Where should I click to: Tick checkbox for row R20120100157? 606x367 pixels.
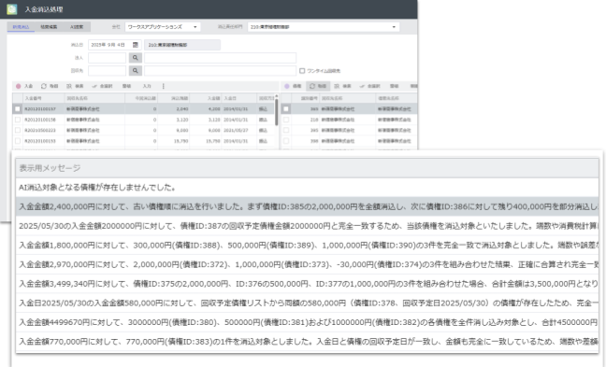pos(18,109)
